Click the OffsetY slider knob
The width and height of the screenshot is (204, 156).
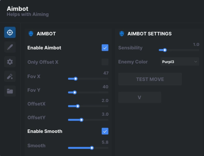82,120
